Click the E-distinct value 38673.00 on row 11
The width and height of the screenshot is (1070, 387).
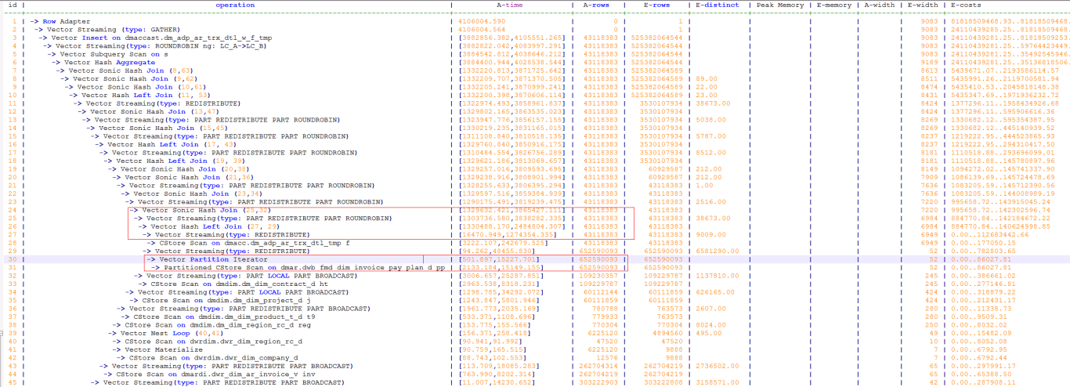click(712, 103)
